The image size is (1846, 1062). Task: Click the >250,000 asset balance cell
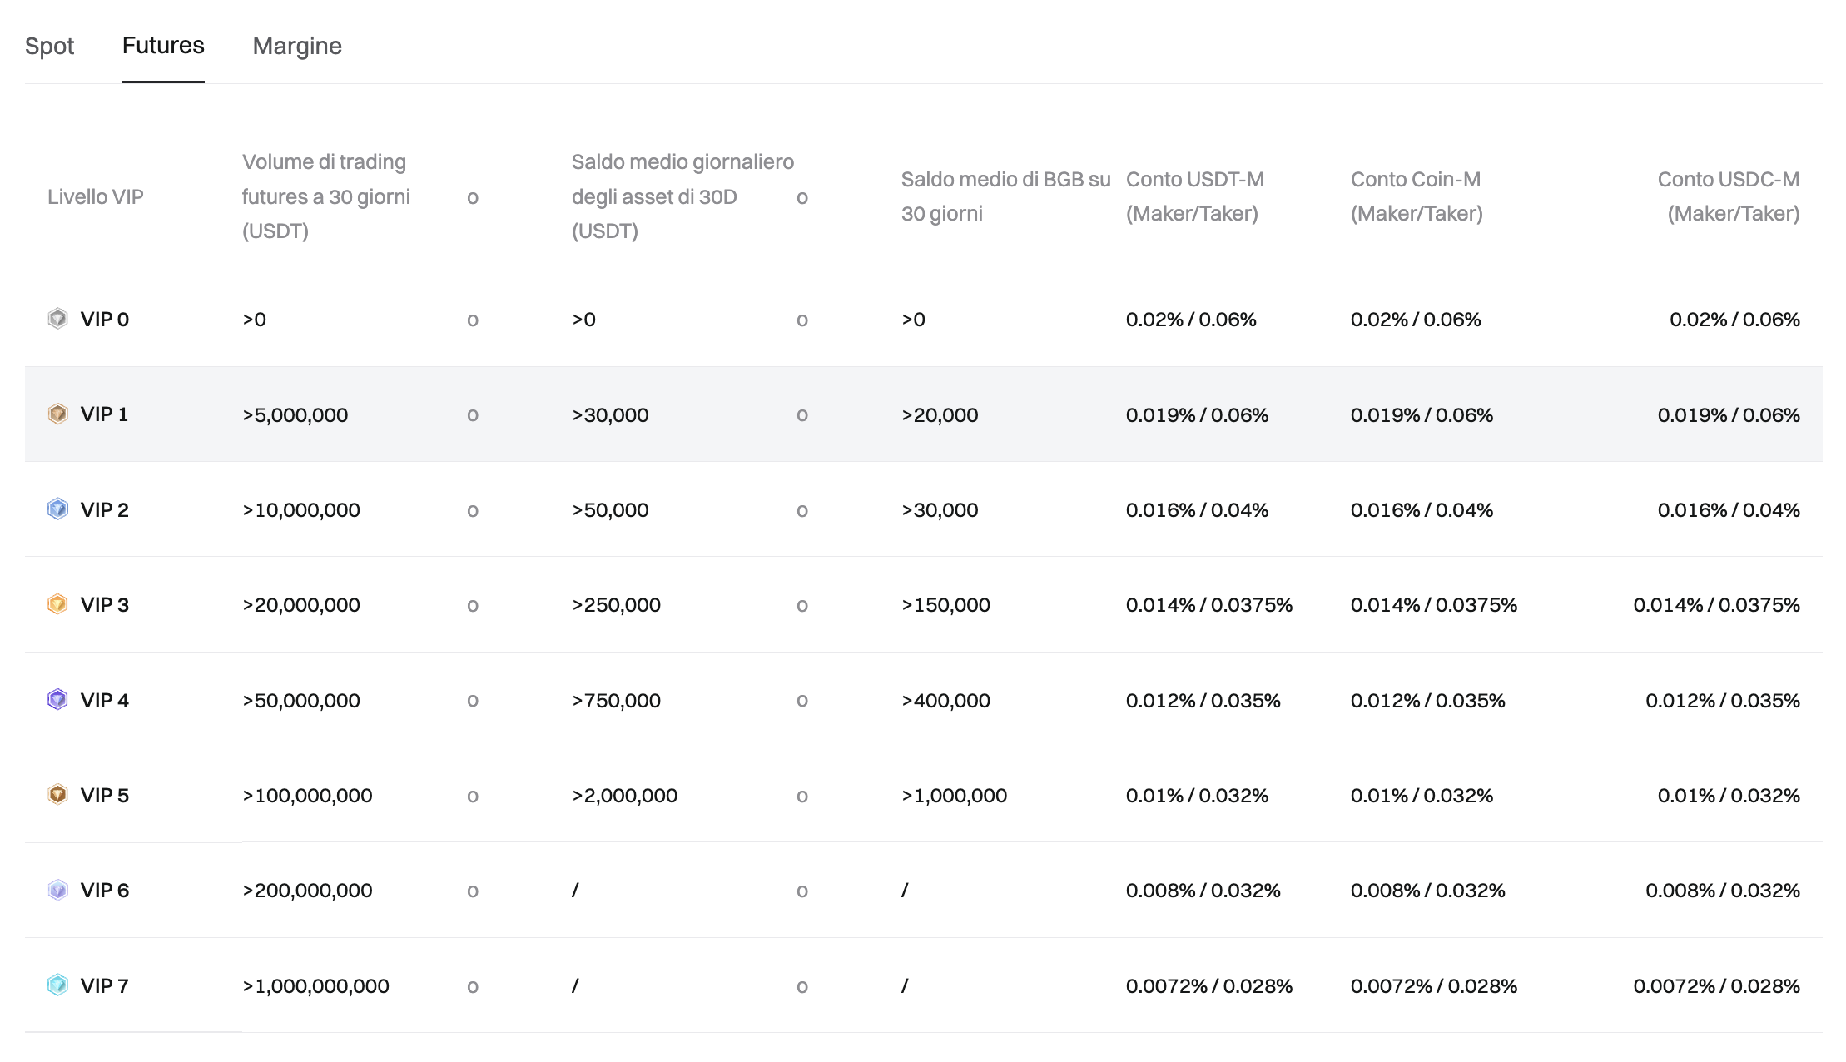pyautogui.click(x=616, y=605)
